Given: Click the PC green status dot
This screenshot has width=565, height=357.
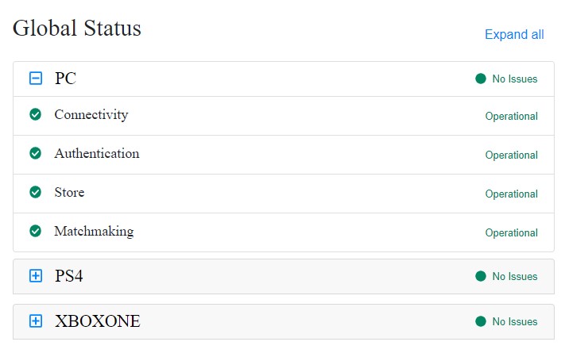Looking at the screenshot, I should coord(481,79).
